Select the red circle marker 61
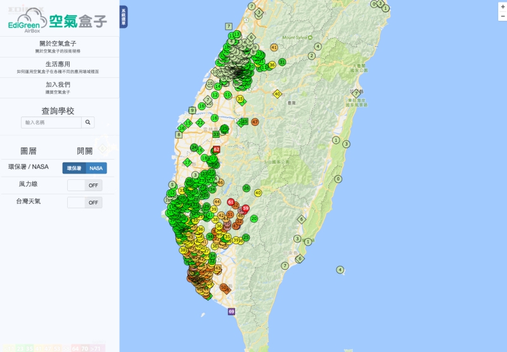Image resolution: width=507 pixels, height=352 pixels. (231, 202)
